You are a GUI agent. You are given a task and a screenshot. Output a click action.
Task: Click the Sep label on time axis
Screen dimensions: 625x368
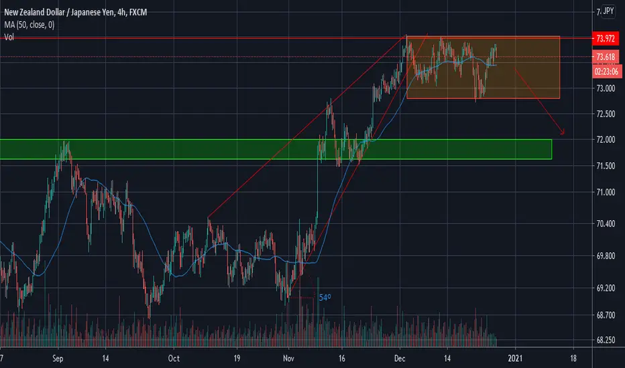(58, 359)
